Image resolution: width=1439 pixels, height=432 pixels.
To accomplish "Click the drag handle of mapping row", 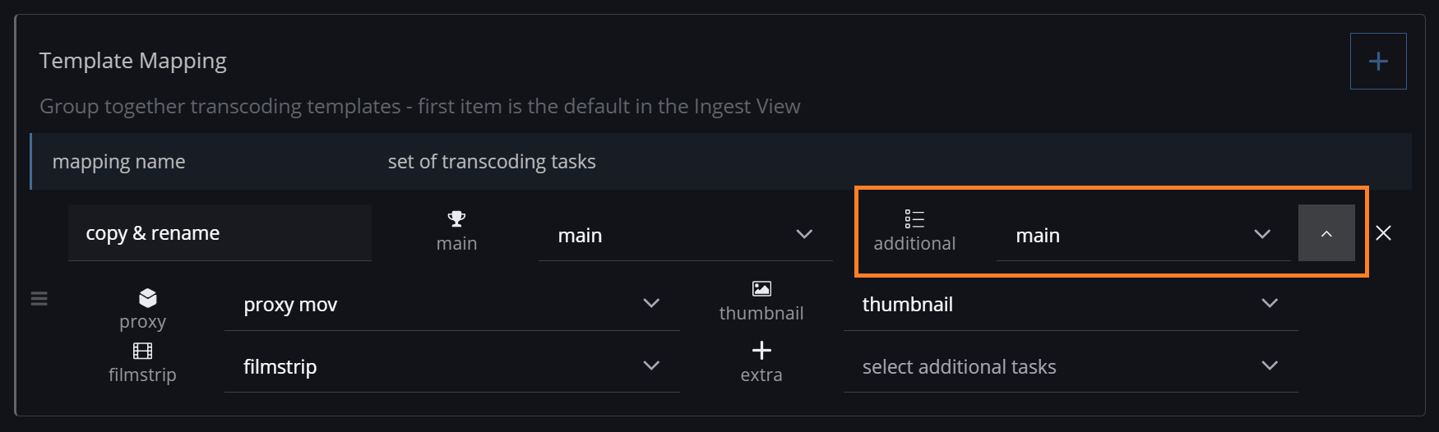I will pos(39,299).
